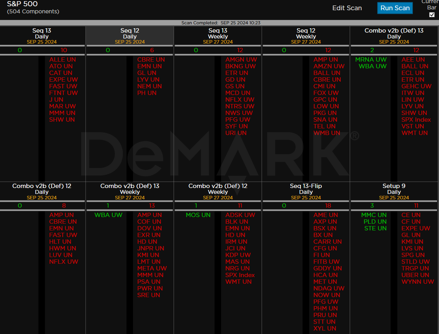Image resolution: width=439 pixels, height=334 pixels.
Task: Click the AMZN UW ticker
Action: click(329, 66)
